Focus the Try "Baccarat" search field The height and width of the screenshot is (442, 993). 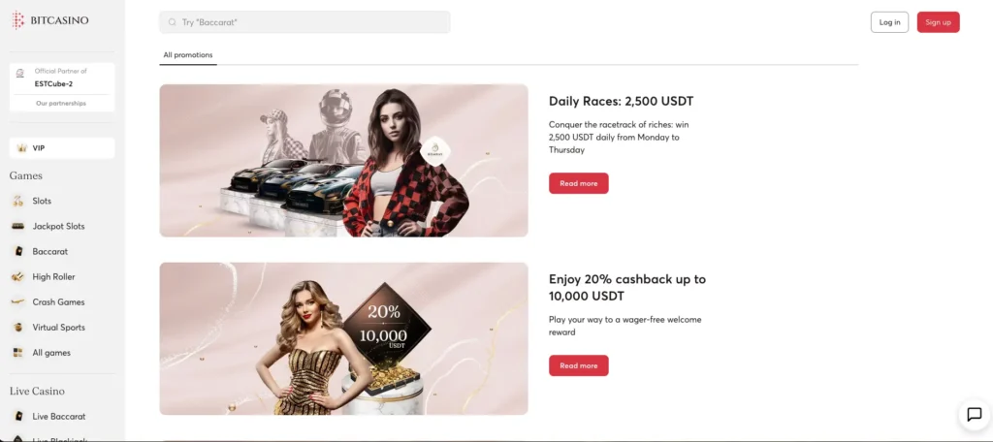(304, 22)
